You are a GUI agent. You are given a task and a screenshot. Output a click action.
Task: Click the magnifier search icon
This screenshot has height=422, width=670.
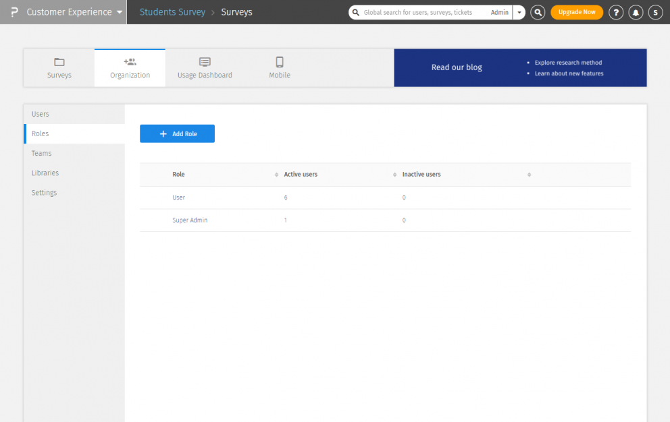538,12
